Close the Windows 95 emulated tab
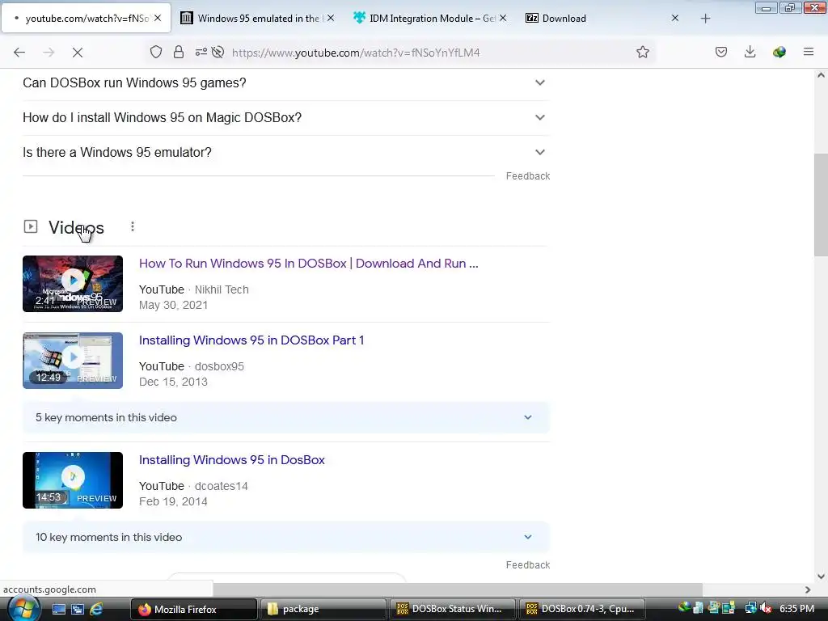The image size is (828, 621). click(331, 19)
